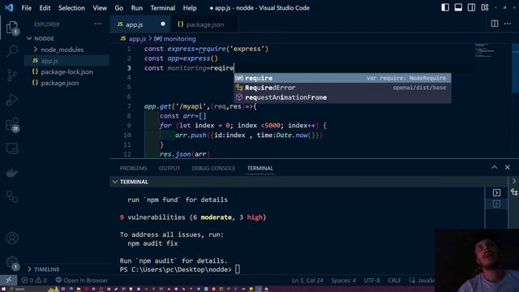Expand the node_modules folder
The width and height of the screenshot is (519, 292).
66,49
